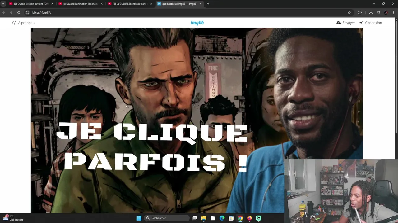
Task: Open the Chrome downloads panel
Action: (x=371, y=12)
